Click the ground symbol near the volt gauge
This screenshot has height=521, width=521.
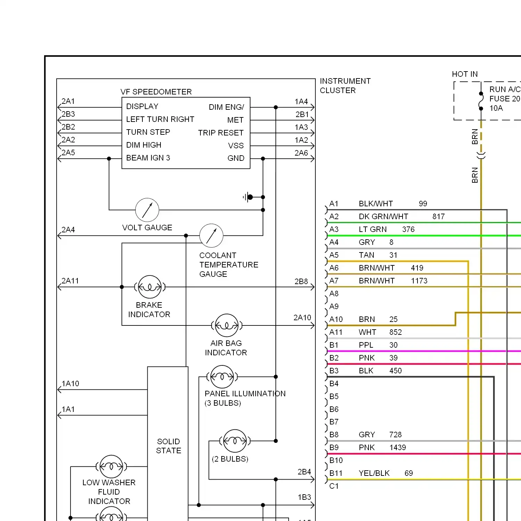click(x=248, y=197)
